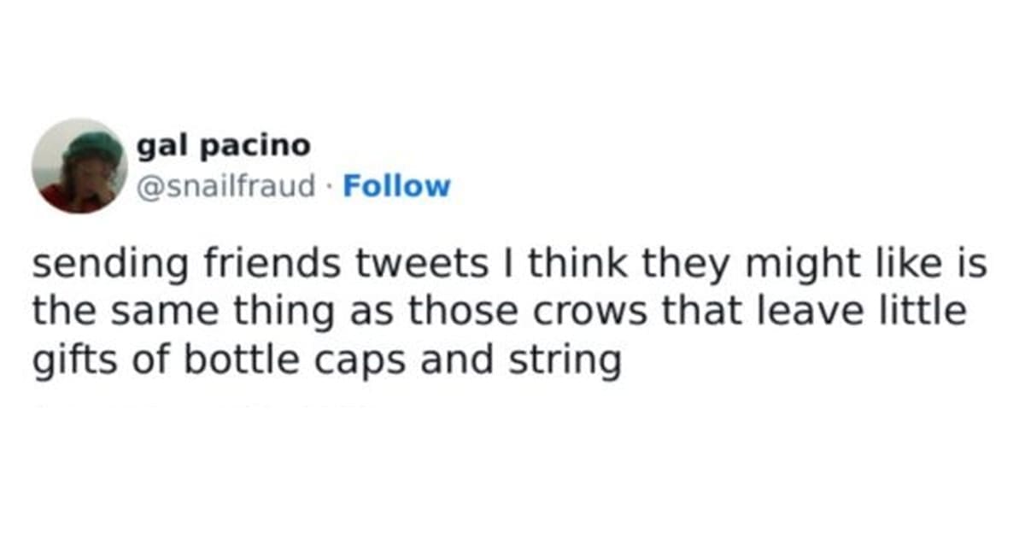Click the dot separator before Follow

pos(329,186)
